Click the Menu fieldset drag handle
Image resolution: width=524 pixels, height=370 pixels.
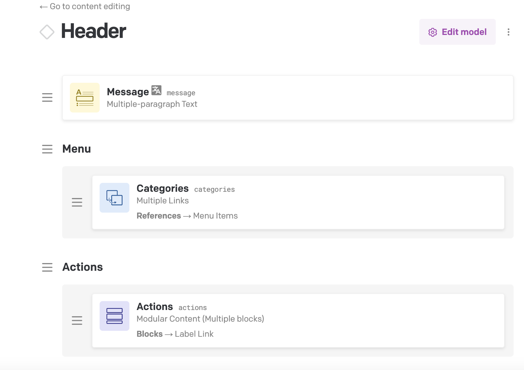pyautogui.click(x=47, y=149)
